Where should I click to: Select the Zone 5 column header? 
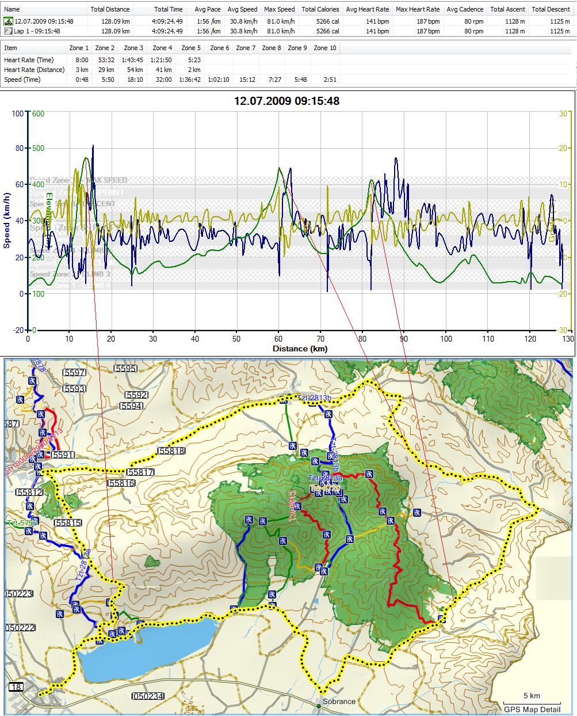tap(190, 48)
